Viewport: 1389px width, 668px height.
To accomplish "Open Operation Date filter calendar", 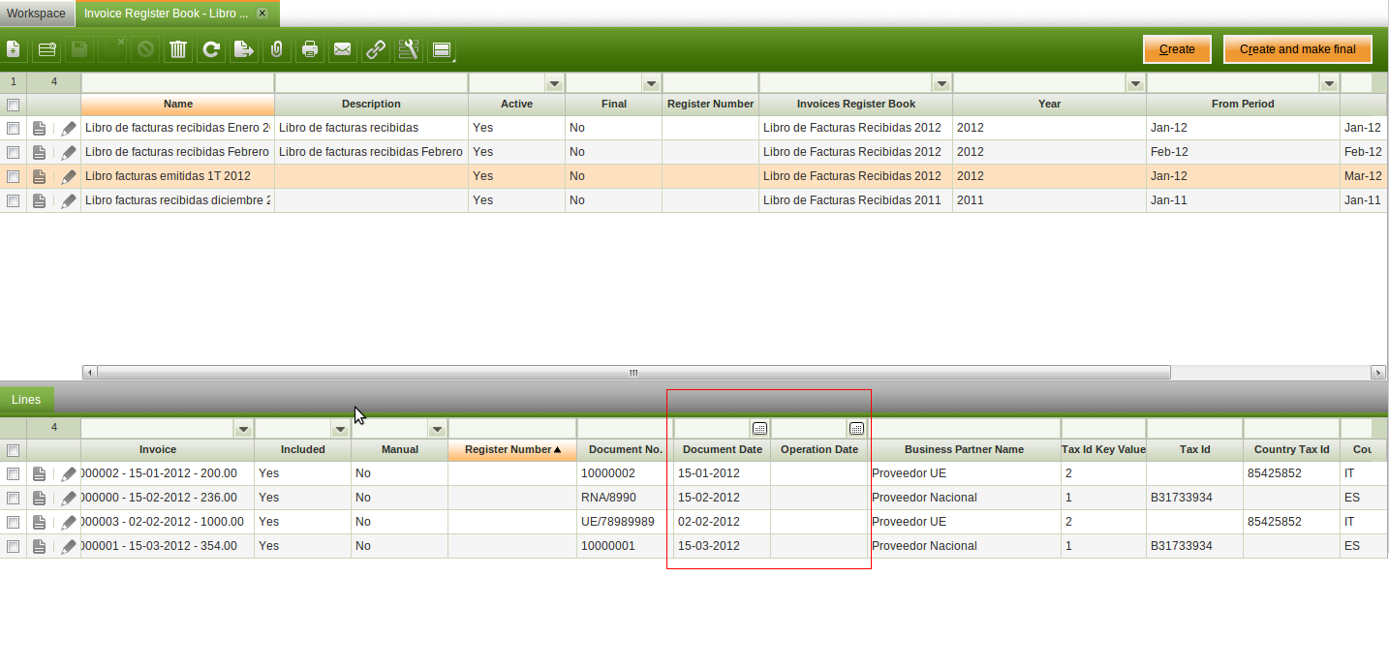I will [x=856, y=428].
